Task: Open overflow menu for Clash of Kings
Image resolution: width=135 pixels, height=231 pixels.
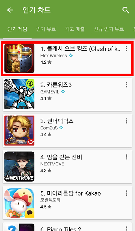Action: click(127, 49)
